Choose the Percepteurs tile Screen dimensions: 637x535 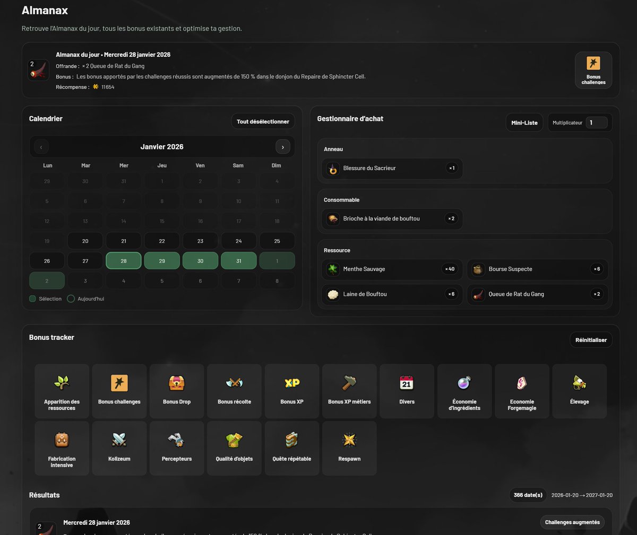tap(177, 448)
